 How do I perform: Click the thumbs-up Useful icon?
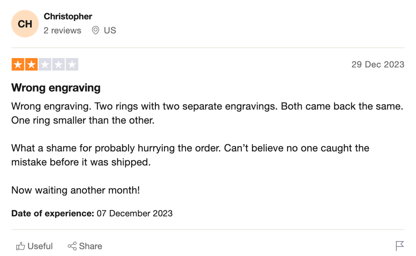pyautogui.click(x=20, y=246)
